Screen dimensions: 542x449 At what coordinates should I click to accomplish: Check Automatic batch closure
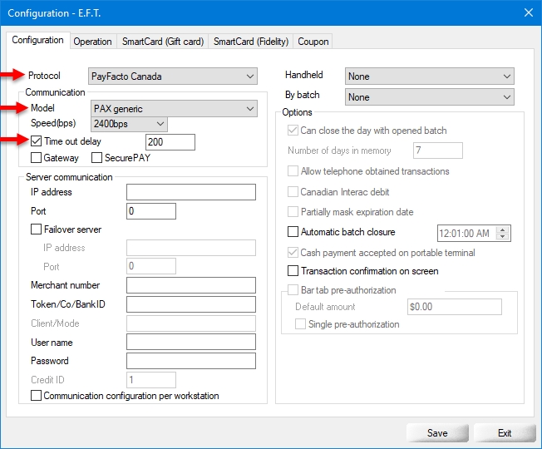293,233
